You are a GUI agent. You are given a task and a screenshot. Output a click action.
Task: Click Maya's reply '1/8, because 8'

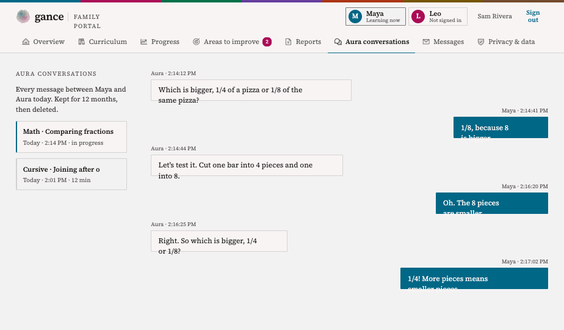pos(501,128)
